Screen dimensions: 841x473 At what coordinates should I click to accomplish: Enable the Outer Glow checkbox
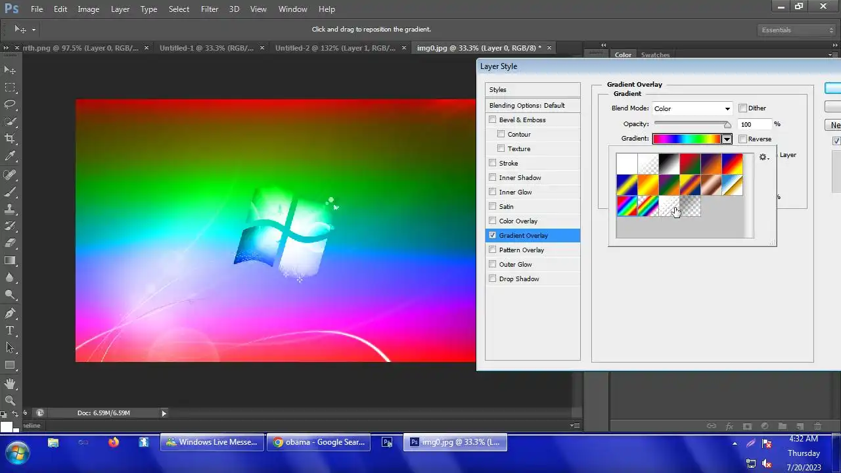(x=492, y=264)
